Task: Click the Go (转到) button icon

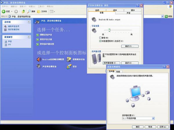Action: coord(166,17)
